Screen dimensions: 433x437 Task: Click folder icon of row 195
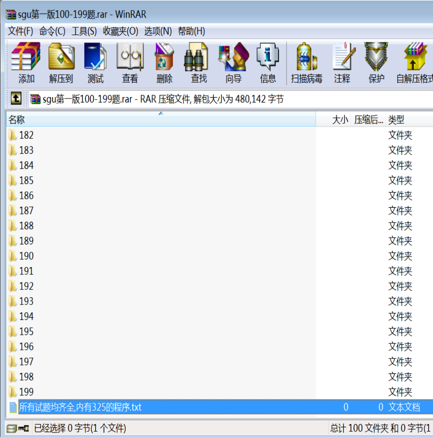click(x=12, y=331)
